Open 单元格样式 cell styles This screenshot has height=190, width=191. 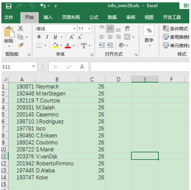(x=176, y=45)
